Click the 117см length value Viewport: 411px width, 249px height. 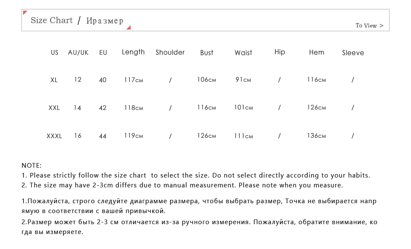tap(134, 80)
